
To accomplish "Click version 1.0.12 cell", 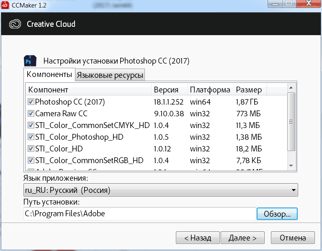I will point(162,149).
